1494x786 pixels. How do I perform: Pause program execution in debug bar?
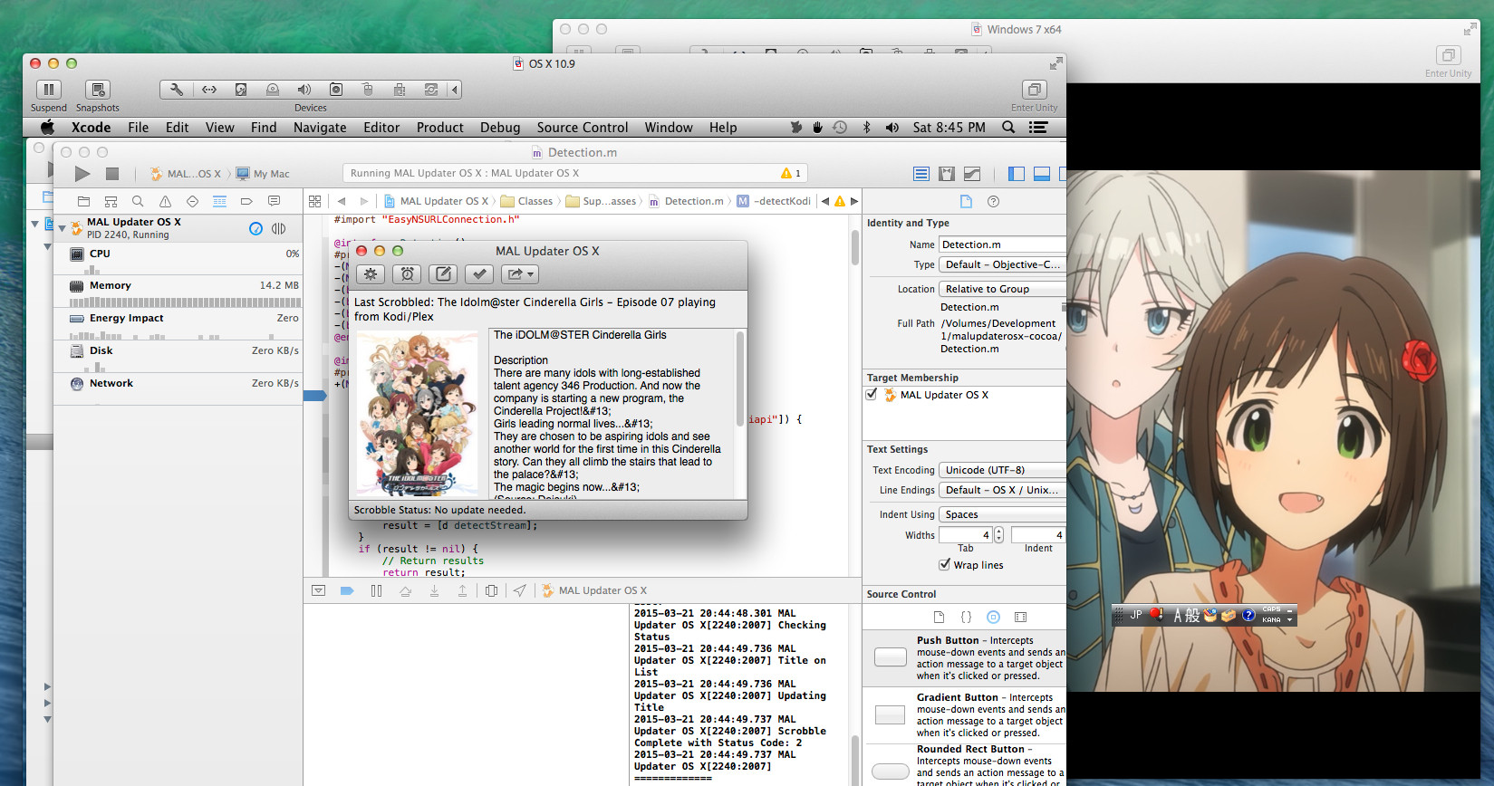pyautogui.click(x=376, y=590)
